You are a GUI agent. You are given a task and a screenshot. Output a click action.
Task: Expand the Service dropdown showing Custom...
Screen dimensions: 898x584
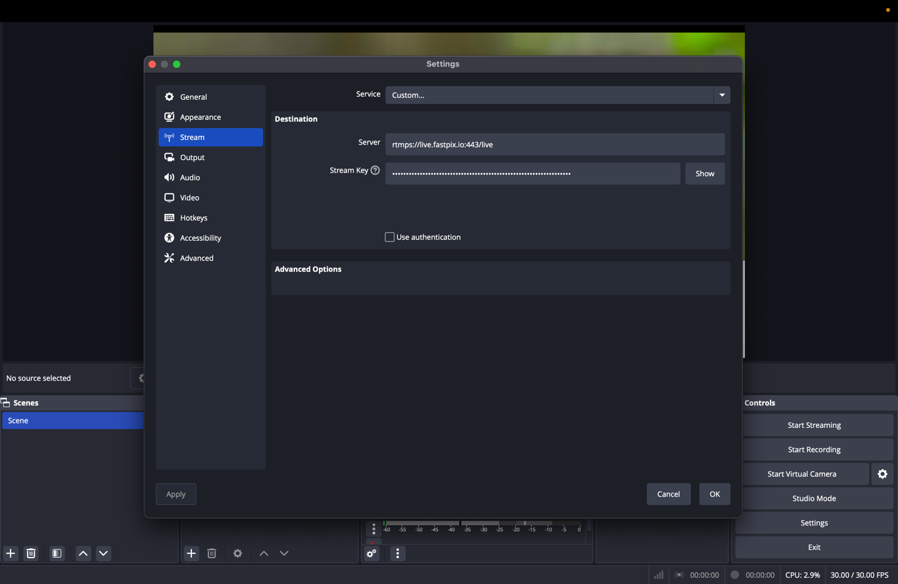click(557, 95)
